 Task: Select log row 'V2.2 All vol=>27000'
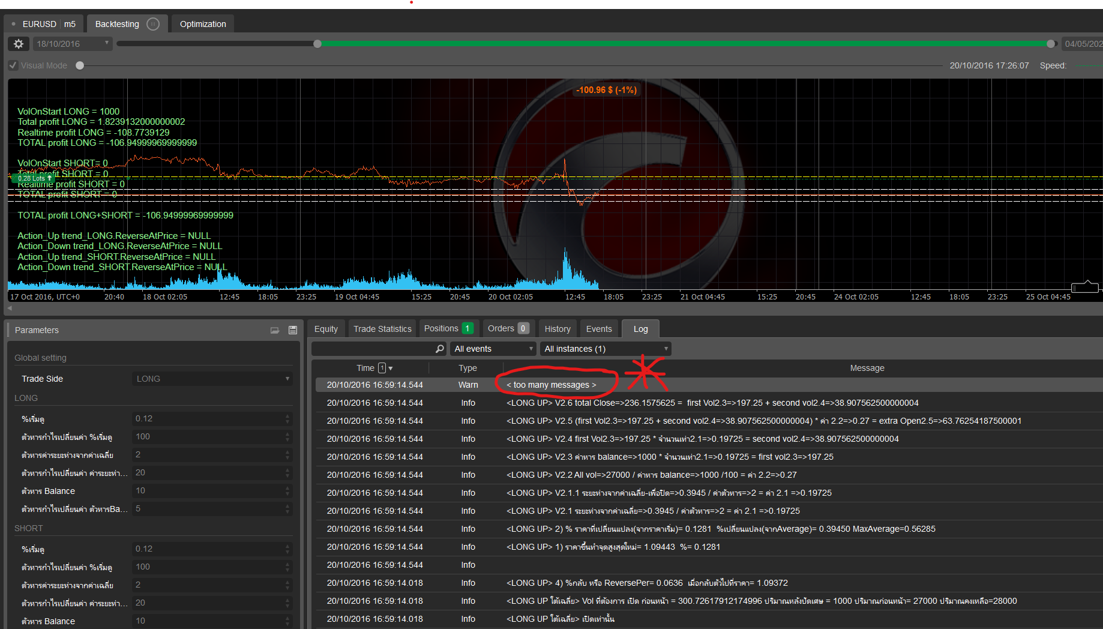click(x=709, y=475)
